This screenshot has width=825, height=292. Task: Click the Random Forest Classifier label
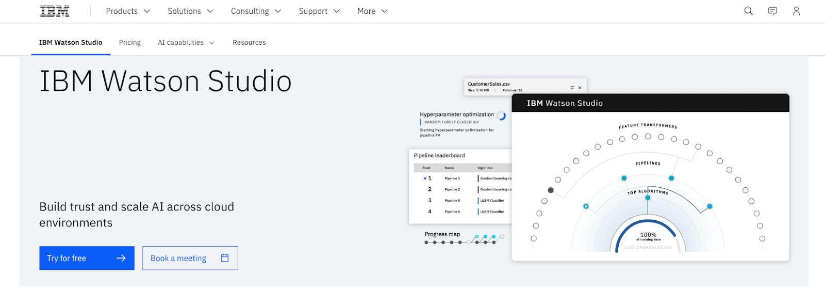452,122
